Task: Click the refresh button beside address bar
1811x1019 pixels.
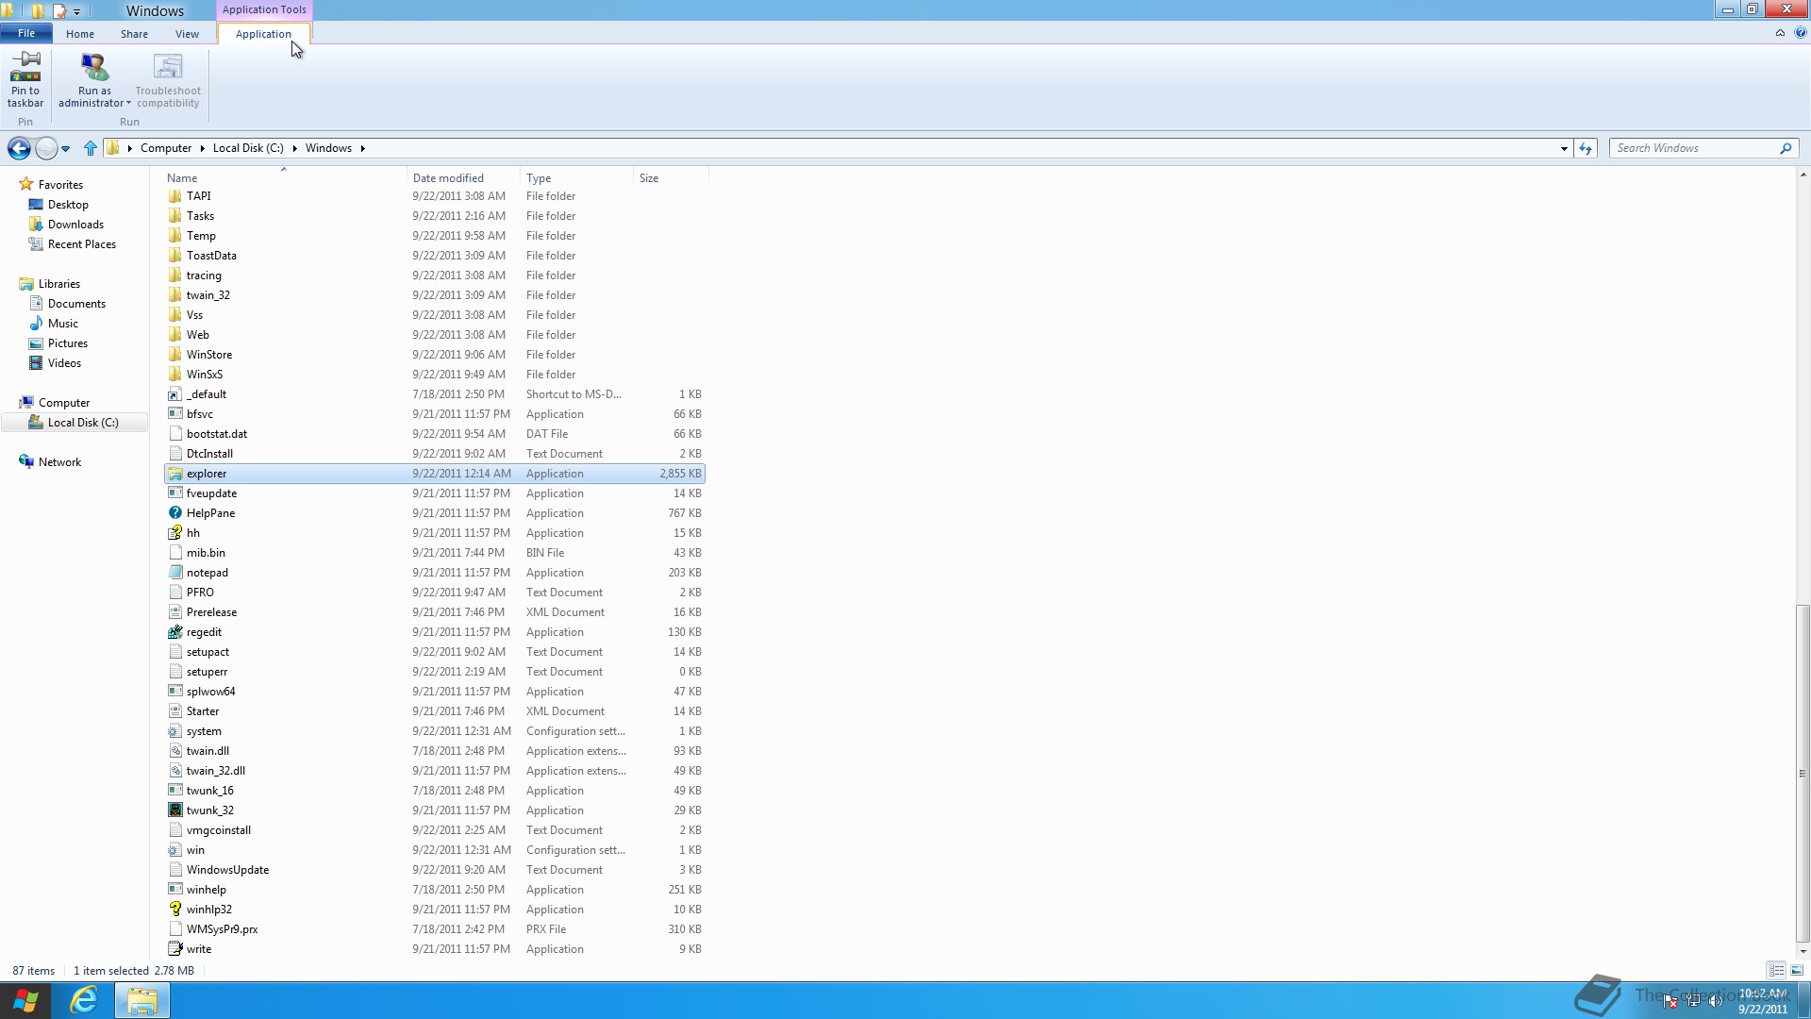Action: pyautogui.click(x=1586, y=148)
